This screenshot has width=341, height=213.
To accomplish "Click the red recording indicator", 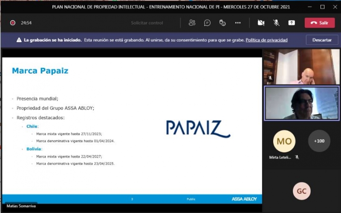I will [13, 23].
